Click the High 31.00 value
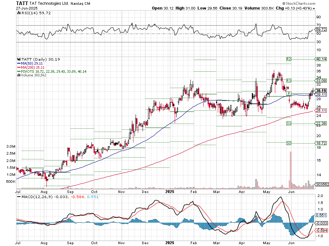This screenshot has height=246, width=329. (x=185, y=8)
